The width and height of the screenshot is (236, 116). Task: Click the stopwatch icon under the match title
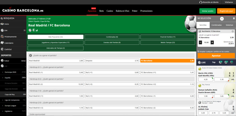click(30, 30)
